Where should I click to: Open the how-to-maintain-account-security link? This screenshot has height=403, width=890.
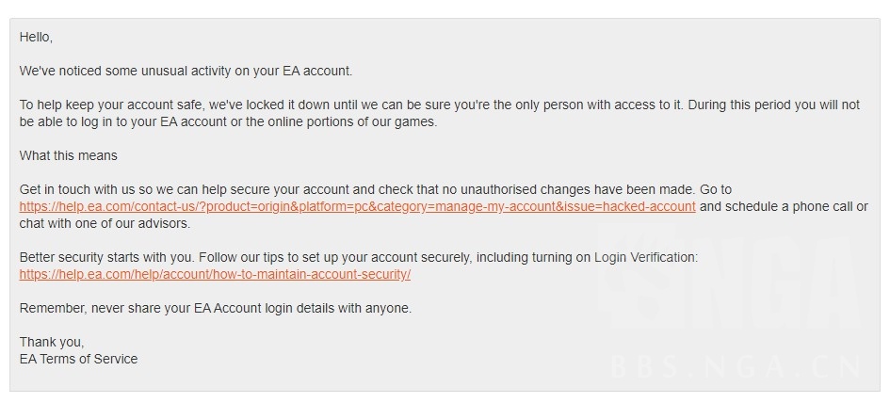pyautogui.click(x=215, y=274)
